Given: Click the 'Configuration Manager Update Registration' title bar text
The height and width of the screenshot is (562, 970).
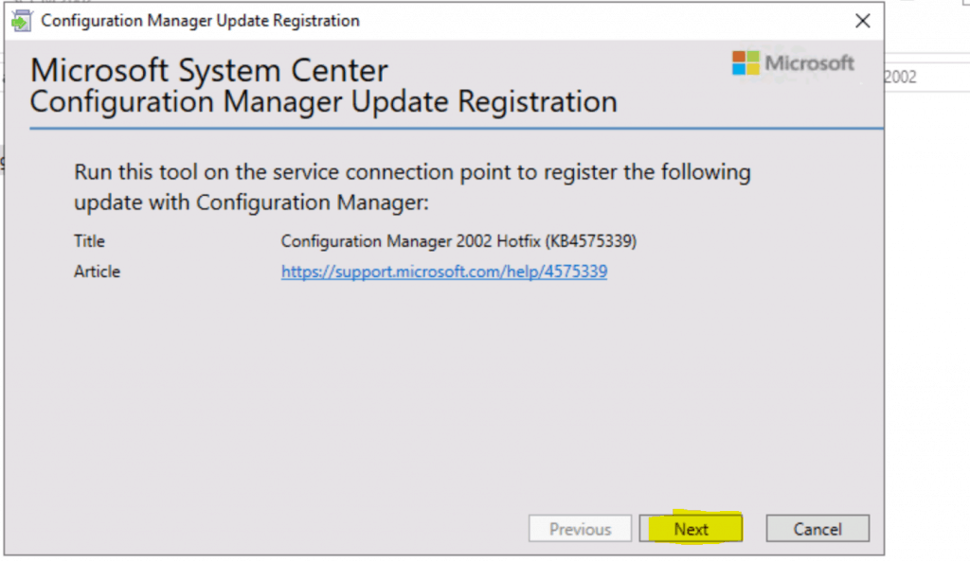Looking at the screenshot, I should [x=200, y=21].
